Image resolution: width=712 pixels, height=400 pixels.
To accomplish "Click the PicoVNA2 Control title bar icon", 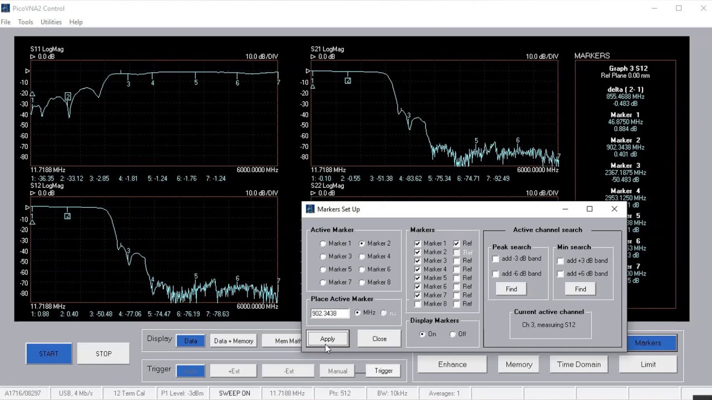I will (x=6, y=8).
